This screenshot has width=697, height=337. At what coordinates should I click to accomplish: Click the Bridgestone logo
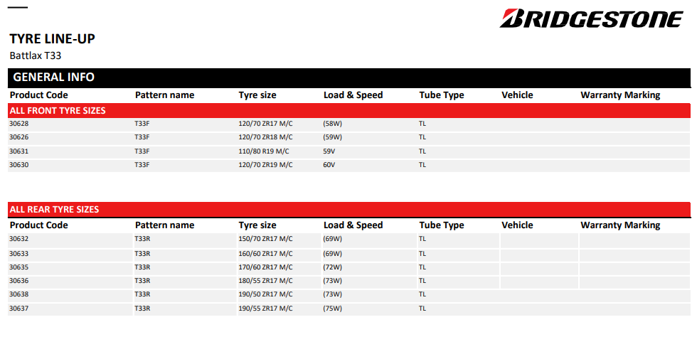pyautogui.click(x=591, y=18)
